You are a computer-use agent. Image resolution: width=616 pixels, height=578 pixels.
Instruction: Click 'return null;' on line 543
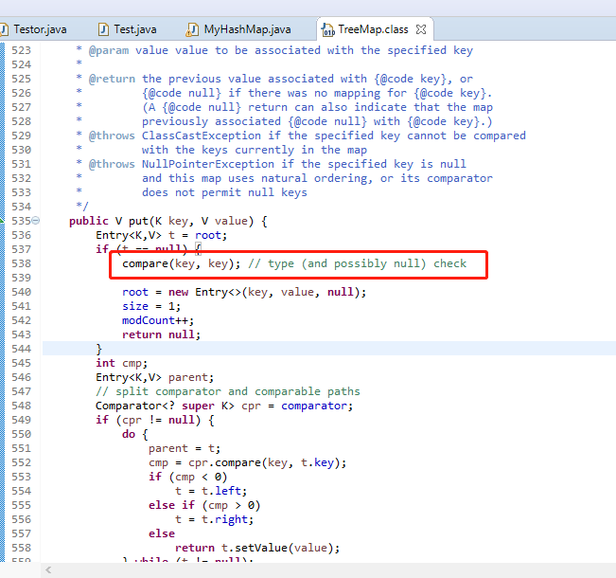point(161,334)
